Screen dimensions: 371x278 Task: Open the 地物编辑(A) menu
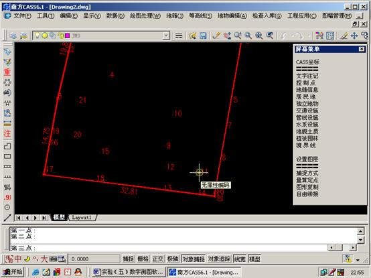point(232,16)
